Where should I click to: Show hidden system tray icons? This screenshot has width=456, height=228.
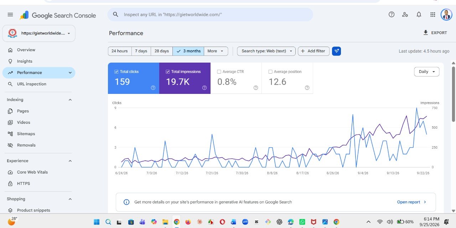(369, 222)
